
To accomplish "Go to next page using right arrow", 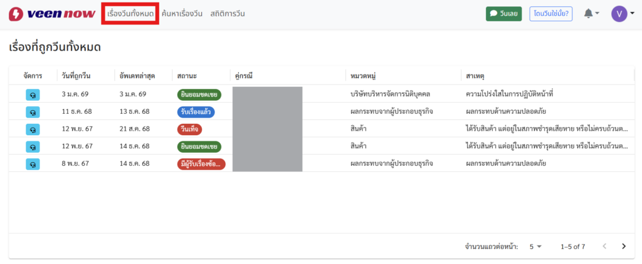I will tap(623, 246).
